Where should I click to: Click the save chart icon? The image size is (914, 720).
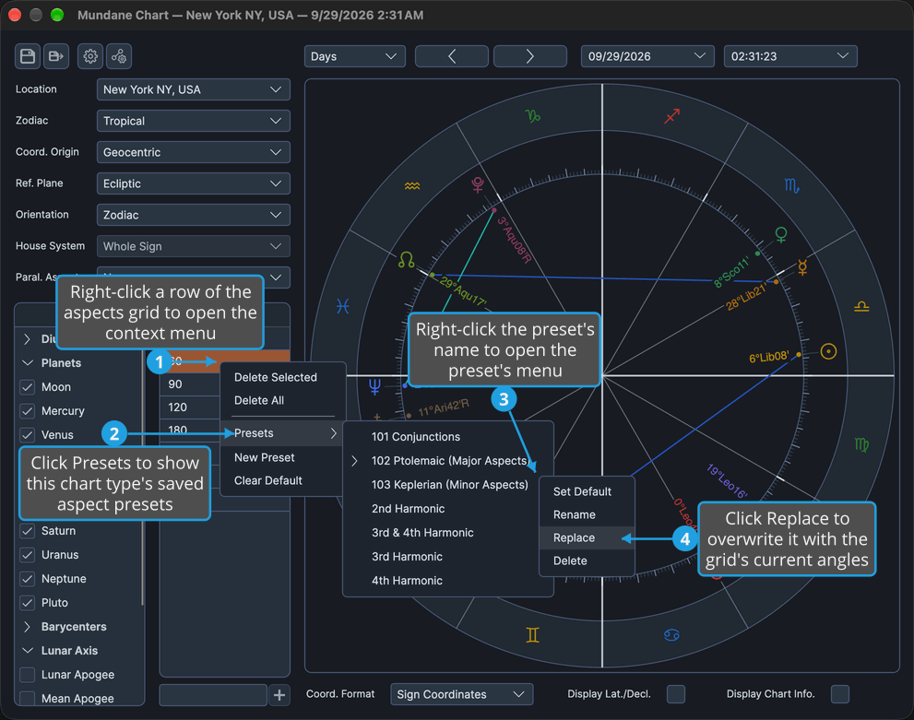click(28, 56)
